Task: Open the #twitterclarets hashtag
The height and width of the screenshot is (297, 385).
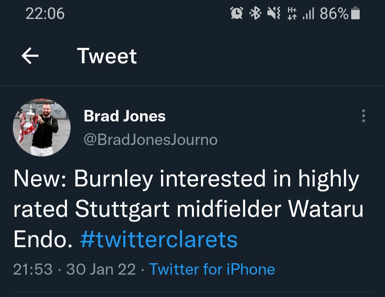Action: (x=159, y=240)
